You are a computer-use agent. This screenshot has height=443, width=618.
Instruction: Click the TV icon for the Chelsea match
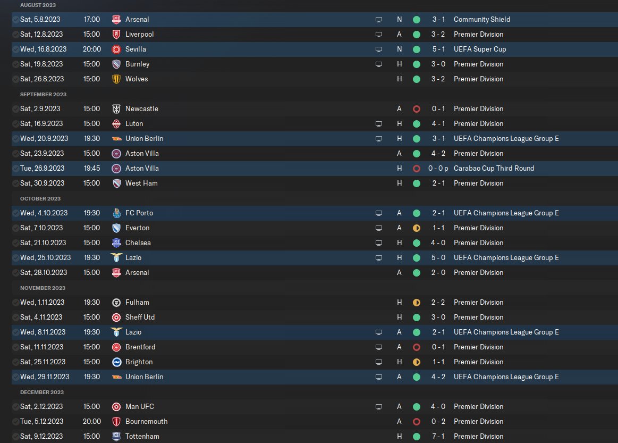point(379,243)
